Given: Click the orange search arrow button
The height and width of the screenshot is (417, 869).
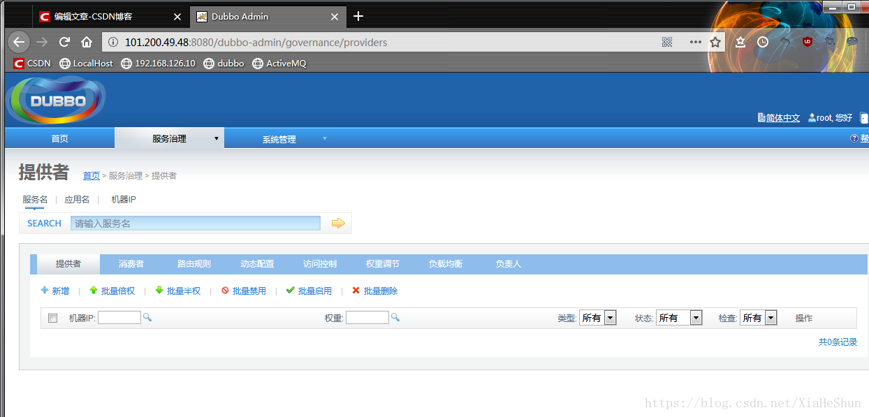Looking at the screenshot, I should [x=338, y=223].
